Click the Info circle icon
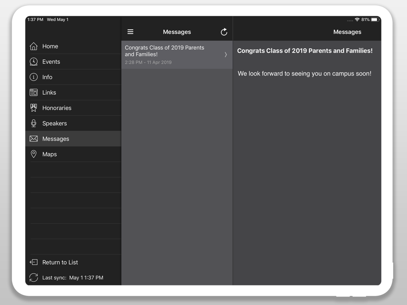Viewport: 407px width, 305px height. coord(34,77)
